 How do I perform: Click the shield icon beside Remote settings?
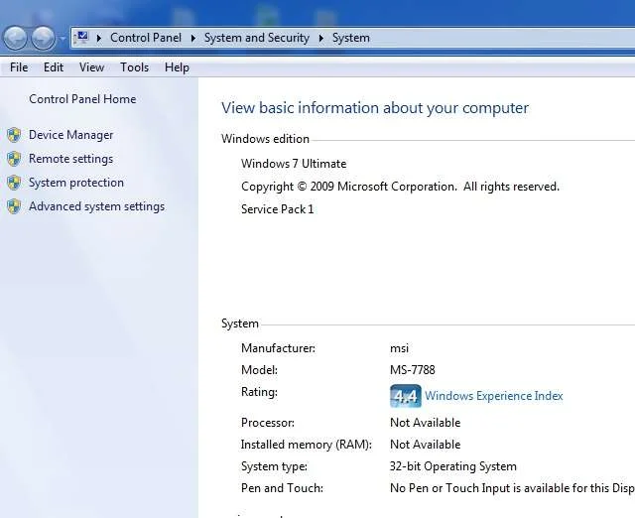[x=14, y=159]
